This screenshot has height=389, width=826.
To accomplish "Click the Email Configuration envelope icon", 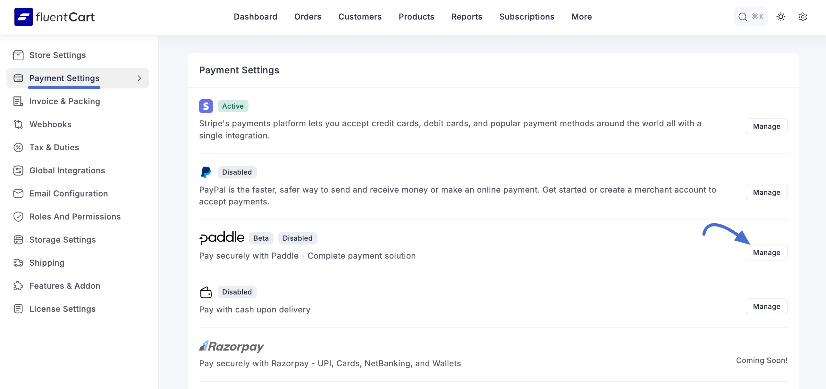I will point(18,194).
